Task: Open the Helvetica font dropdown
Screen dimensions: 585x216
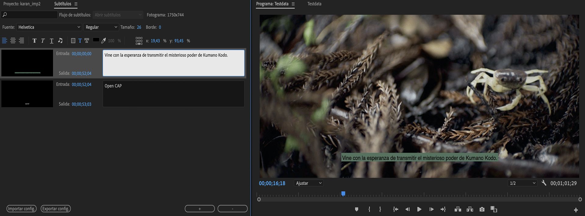Action: click(x=49, y=27)
